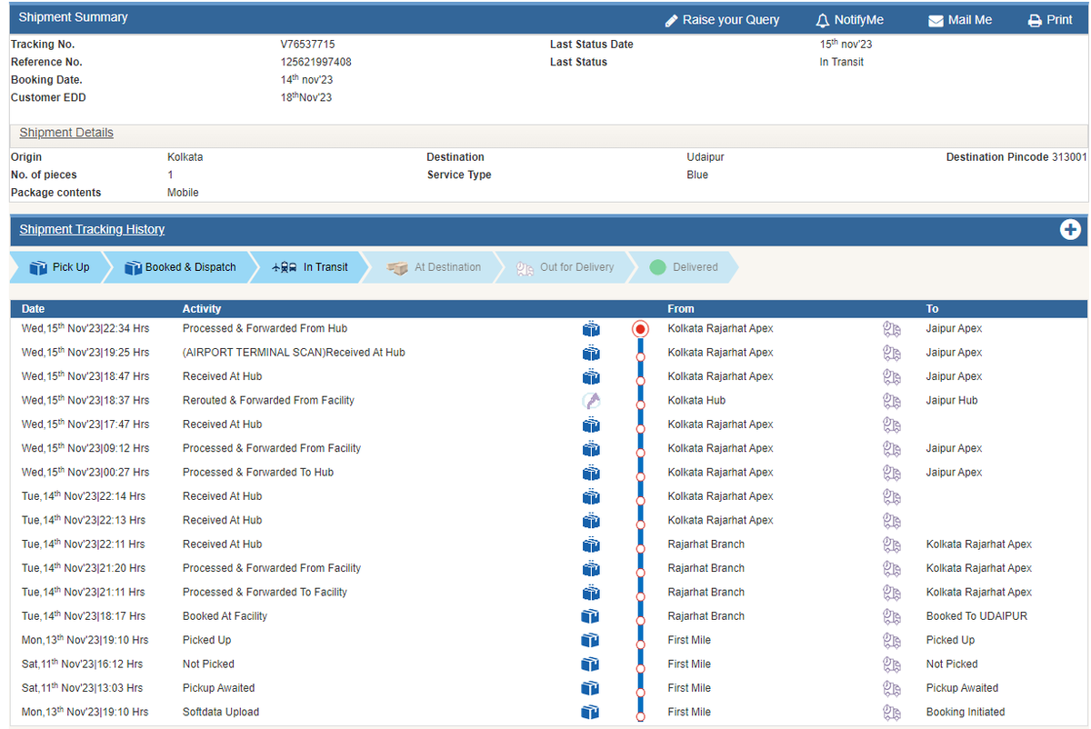
Task: Click the From column header
Action: pyautogui.click(x=681, y=309)
